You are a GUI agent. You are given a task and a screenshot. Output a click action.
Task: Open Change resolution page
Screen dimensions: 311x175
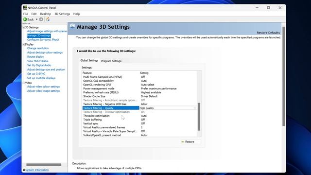(x=38, y=48)
